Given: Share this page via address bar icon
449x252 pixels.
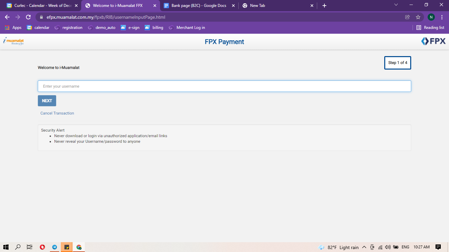Looking at the screenshot, I should pyautogui.click(x=408, y=17).
